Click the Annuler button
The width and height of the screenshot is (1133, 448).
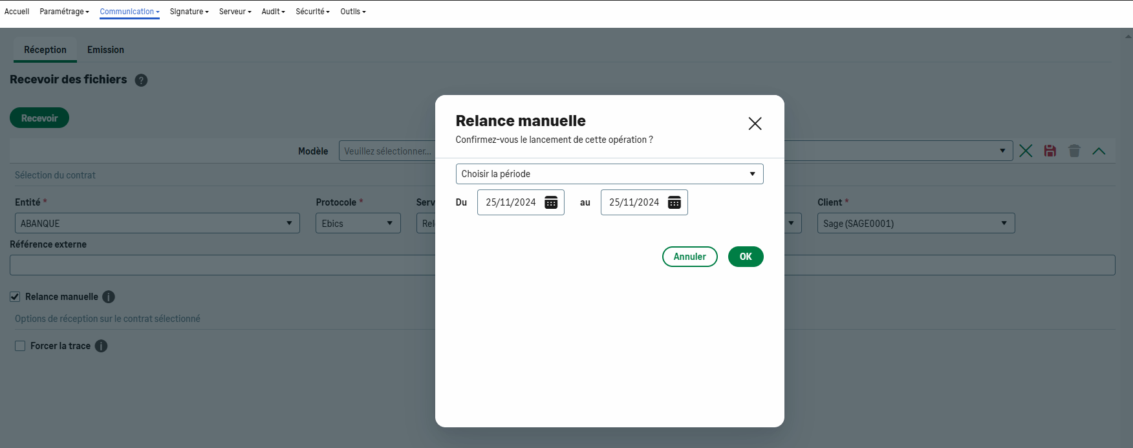(x=689, y=257)
